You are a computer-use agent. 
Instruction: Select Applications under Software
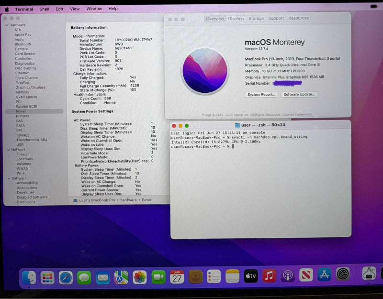[x=27, y=188]
